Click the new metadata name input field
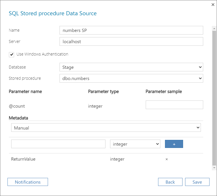This screenshot has height=196, width=217. (58, 144)
